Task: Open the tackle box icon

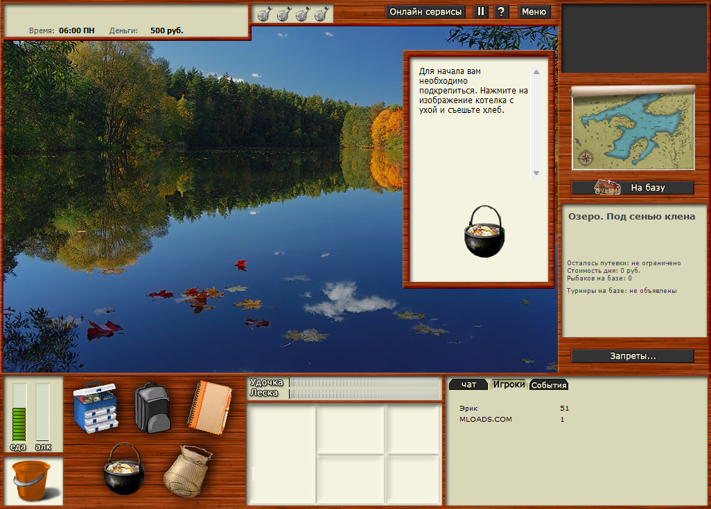Action: (x=97, y=407)
